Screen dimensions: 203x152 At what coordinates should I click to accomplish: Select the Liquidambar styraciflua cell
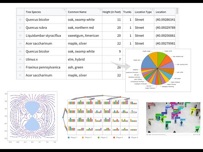tap(45, 35)
